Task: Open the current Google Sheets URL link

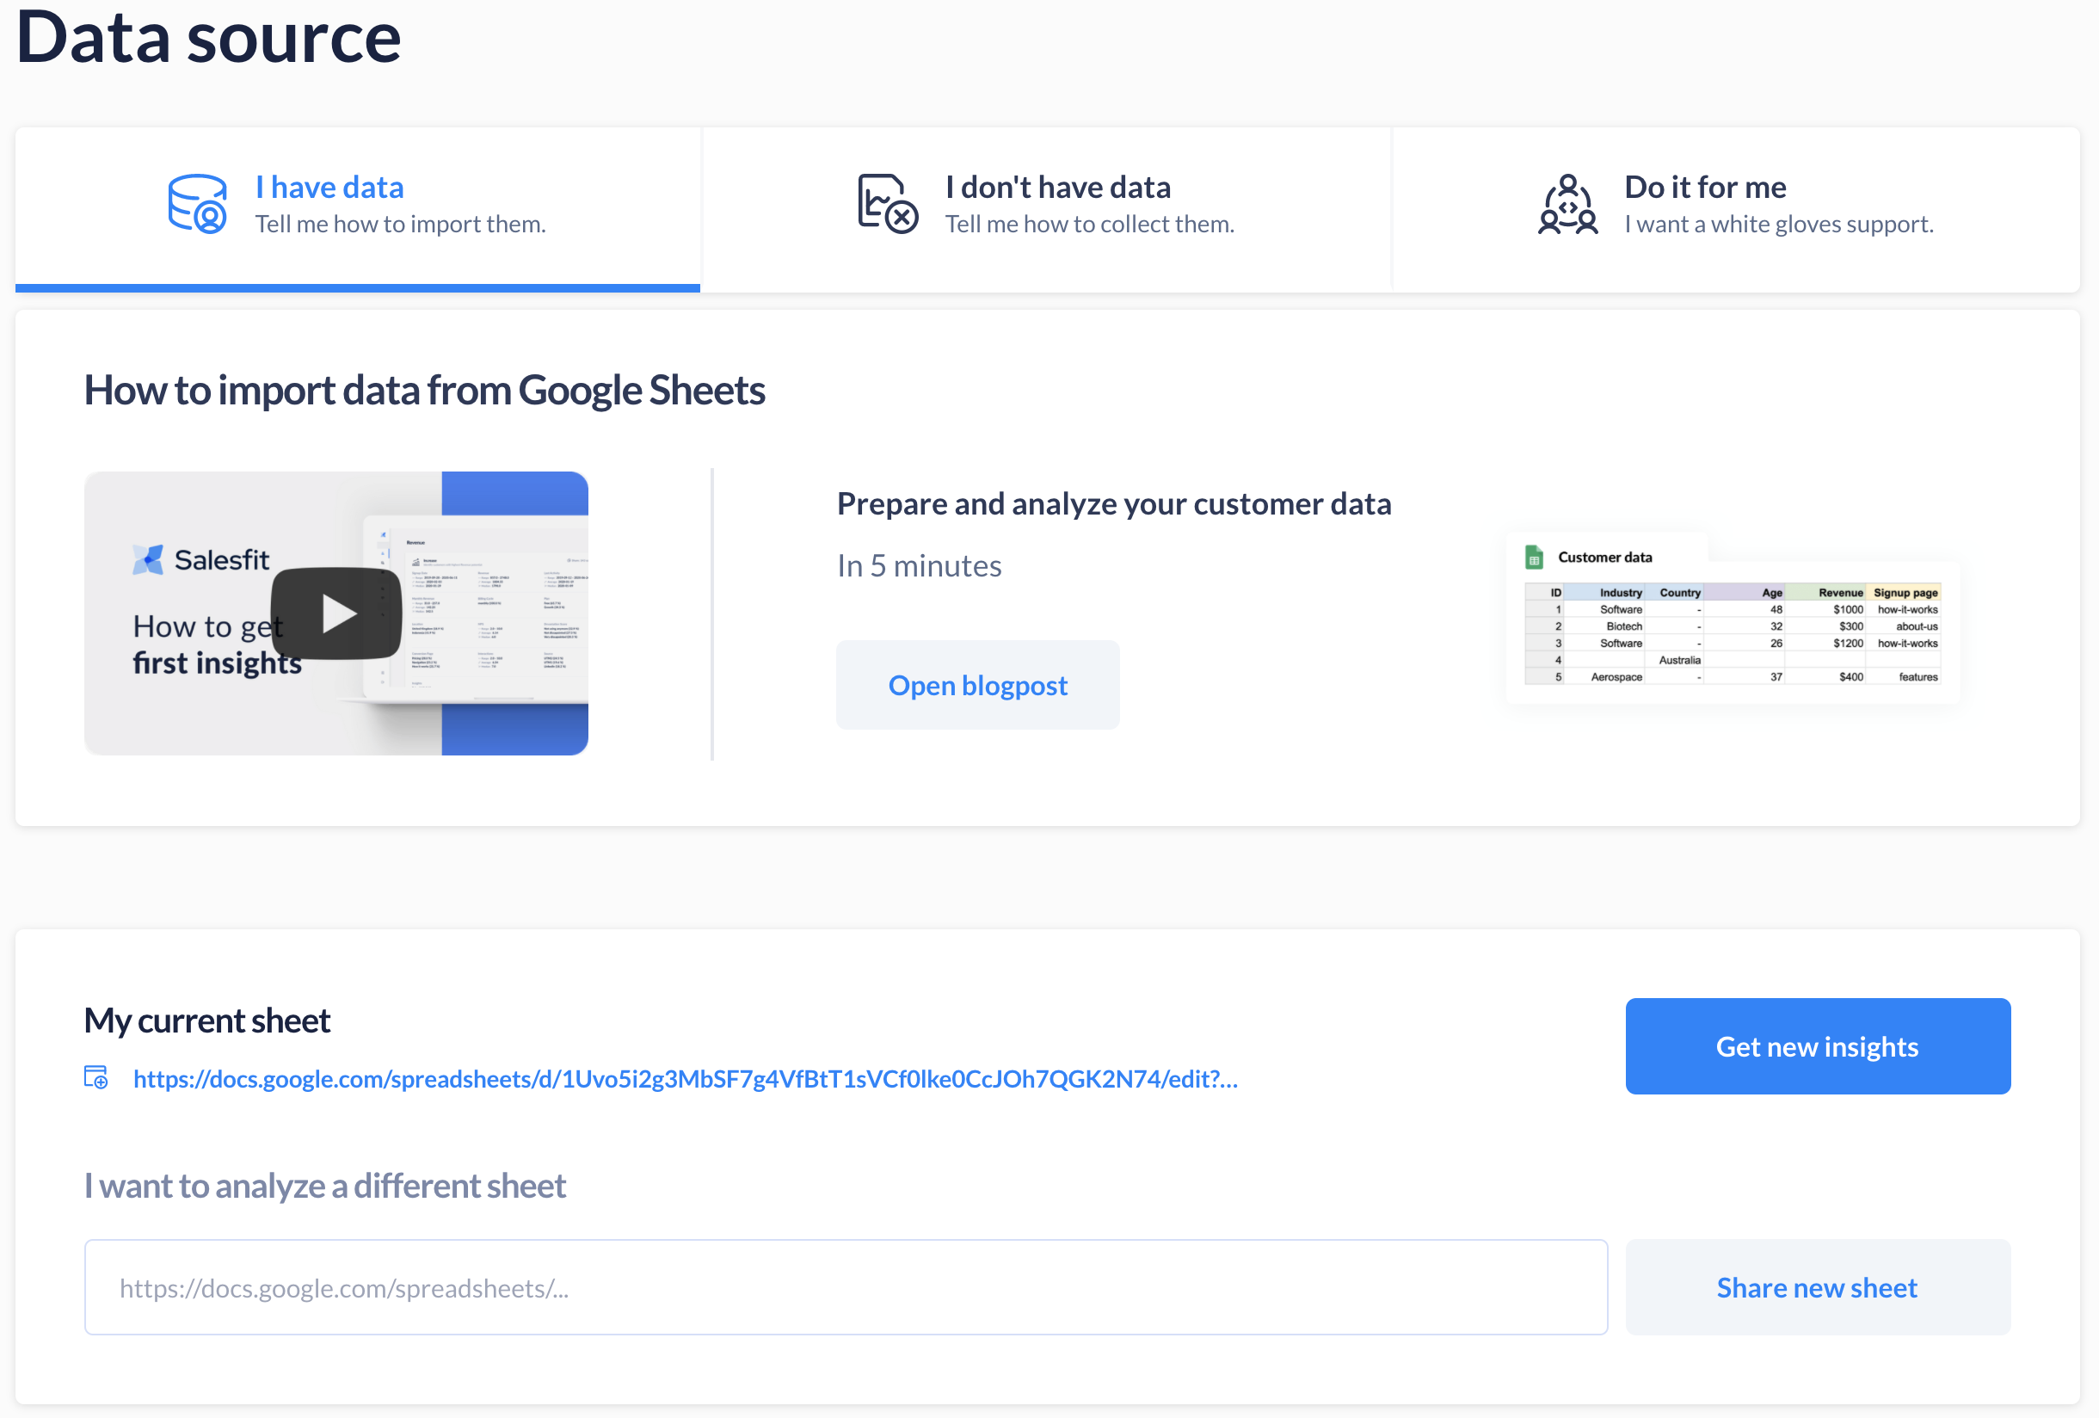Action: click(x=685, y=1078)
